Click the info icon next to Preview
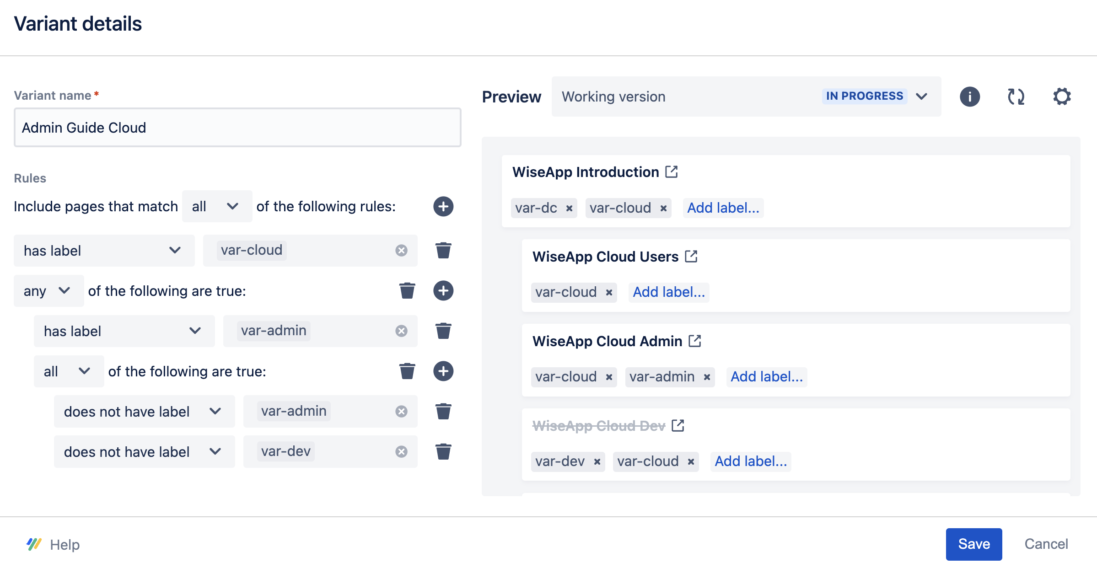Screen dimensions: 1097x568 coord(969,96)
